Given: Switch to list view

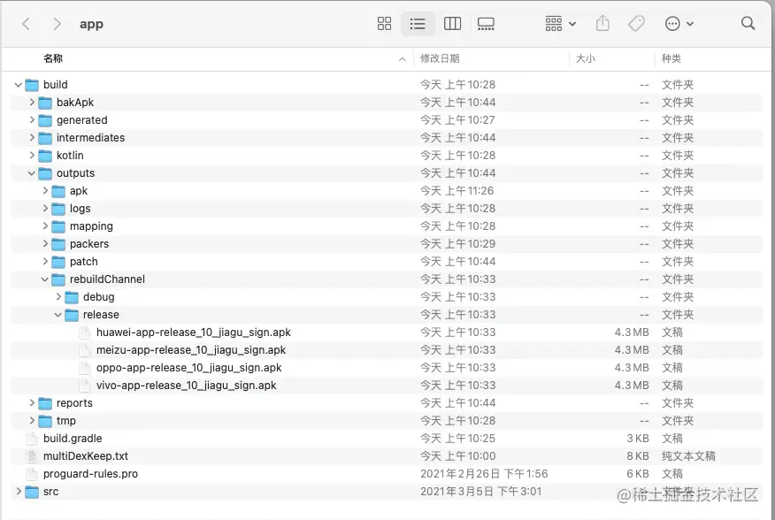Looking at the screenshot, I should click(x=418, y=24).
